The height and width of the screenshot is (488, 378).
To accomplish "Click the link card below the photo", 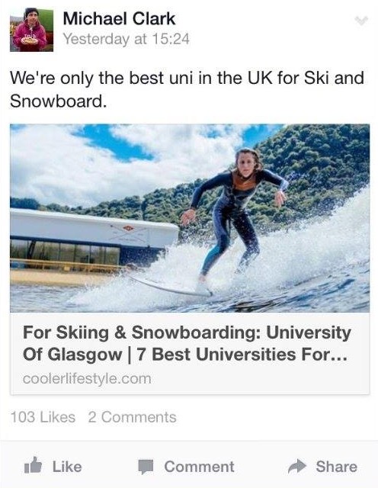I will (x=190, y=354).
